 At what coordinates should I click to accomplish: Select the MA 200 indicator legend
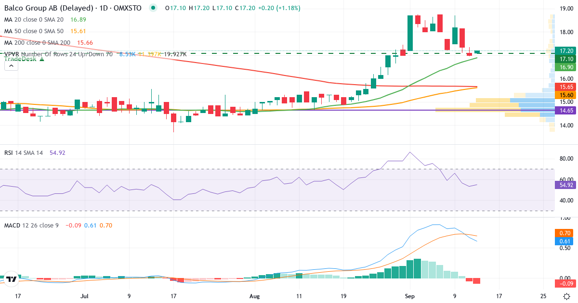tap(37, 42)
